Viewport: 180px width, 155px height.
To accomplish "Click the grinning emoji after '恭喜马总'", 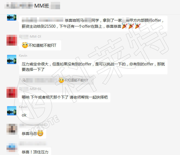I will click(x=40, y=133).
